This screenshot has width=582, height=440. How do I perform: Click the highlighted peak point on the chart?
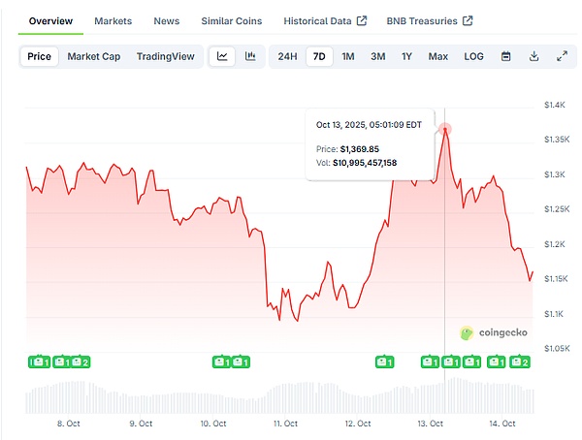coord(445,129)
